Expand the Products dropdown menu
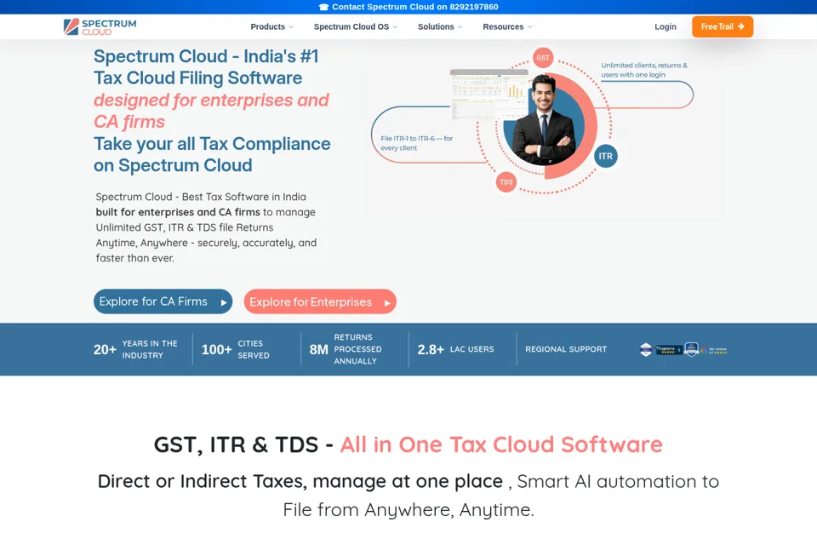The width and height of the screenshot is (817, 545). (x=272, y=26)
